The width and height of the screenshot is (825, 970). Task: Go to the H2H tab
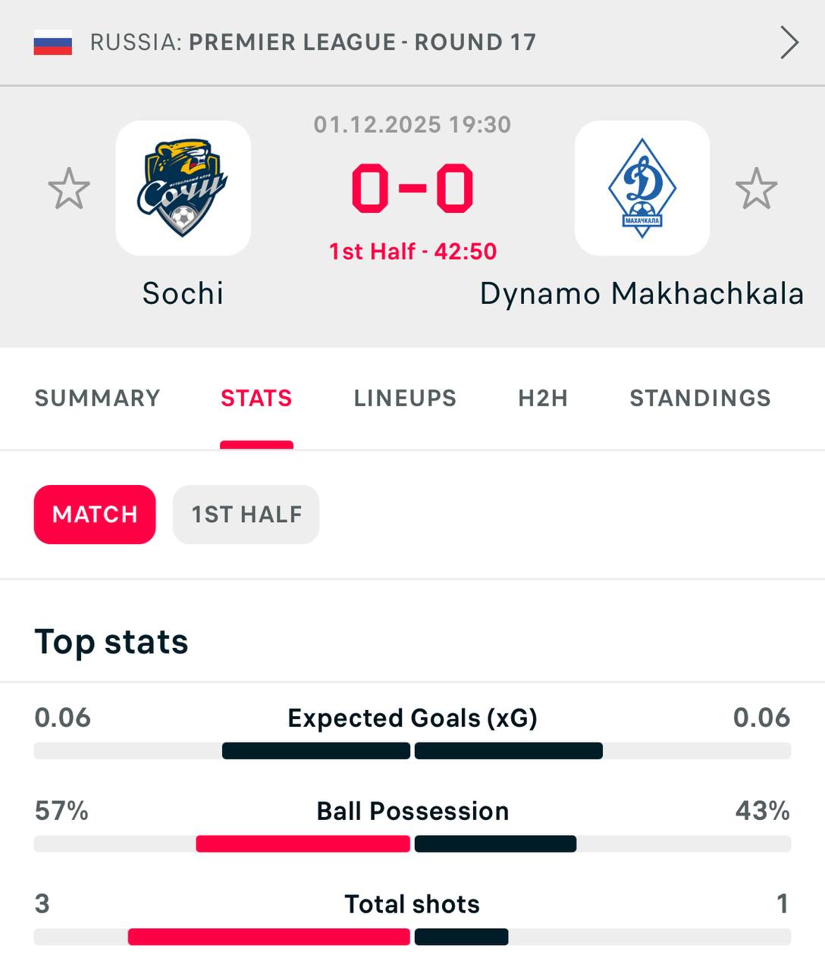coord(543,398)
